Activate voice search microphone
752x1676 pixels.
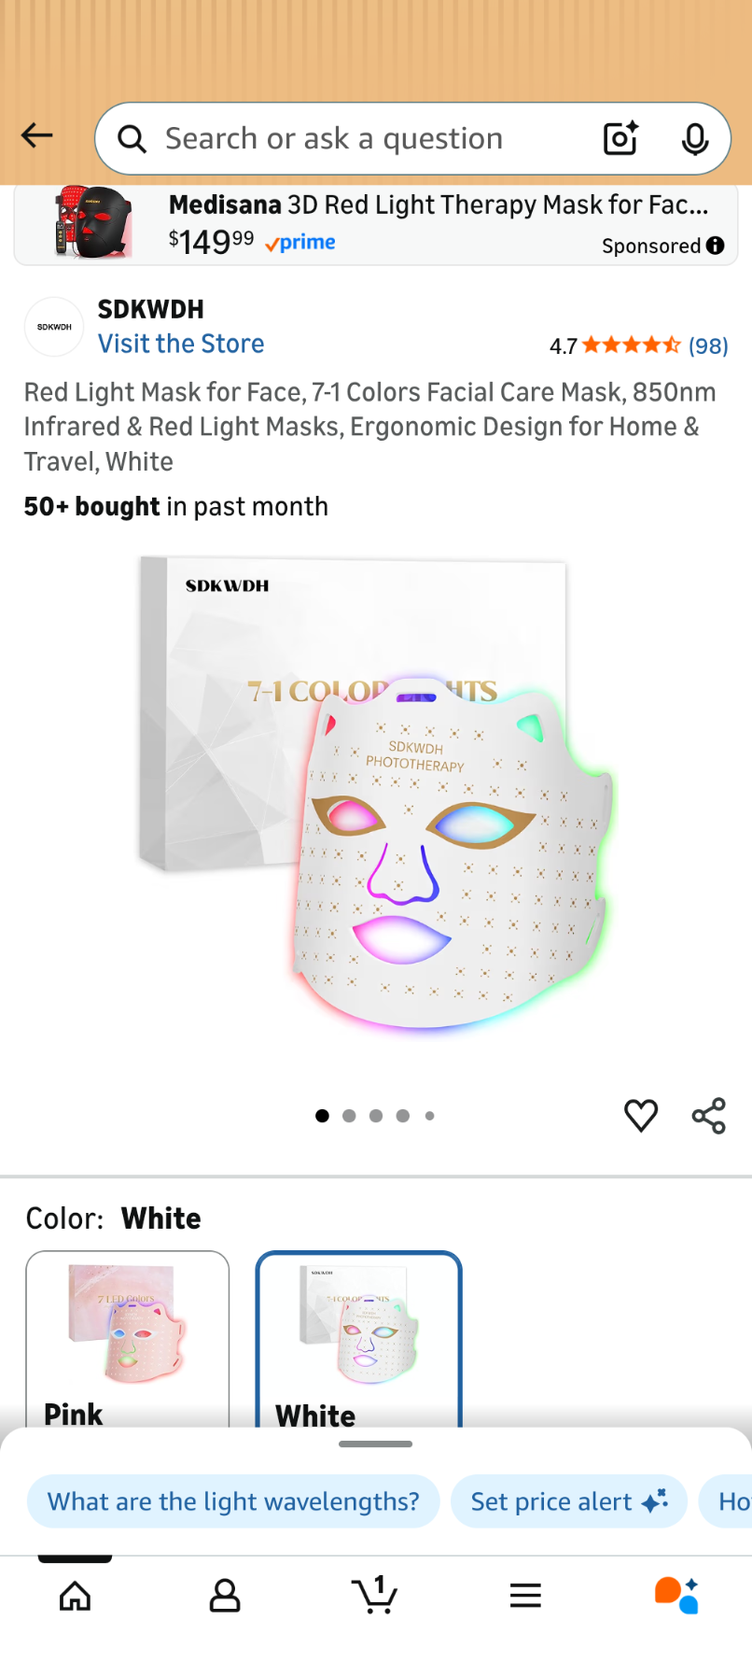pyautogui.click(x=694, y=138)
